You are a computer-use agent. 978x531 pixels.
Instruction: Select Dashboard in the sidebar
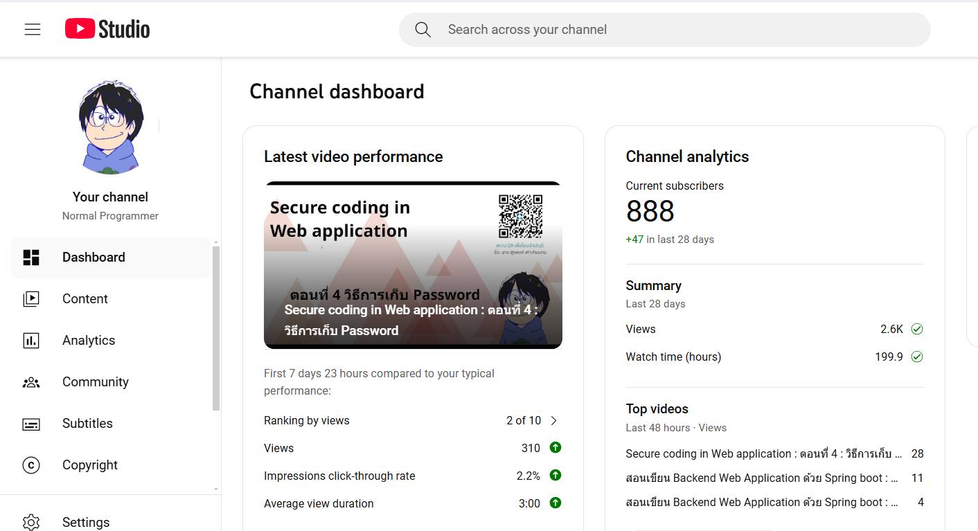tap(111, 258)
